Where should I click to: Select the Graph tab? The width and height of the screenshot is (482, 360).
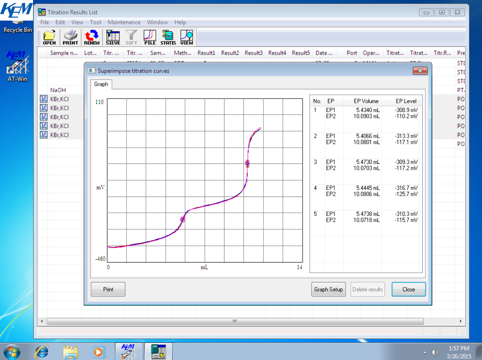tap(101, 85)
